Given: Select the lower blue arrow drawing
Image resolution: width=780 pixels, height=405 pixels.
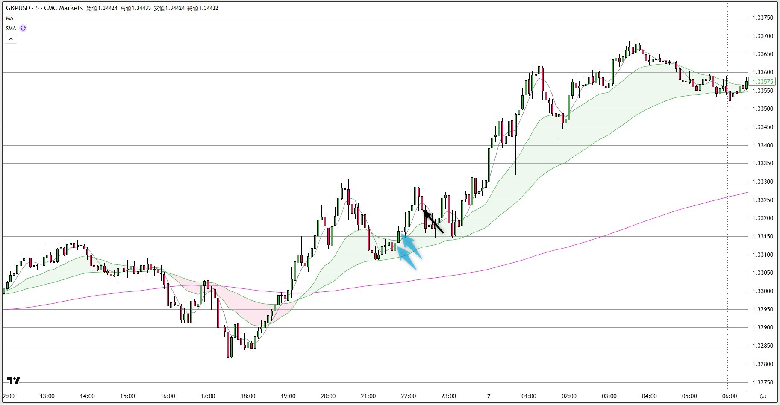Looking at the screenshot, I should click(406, 257).
